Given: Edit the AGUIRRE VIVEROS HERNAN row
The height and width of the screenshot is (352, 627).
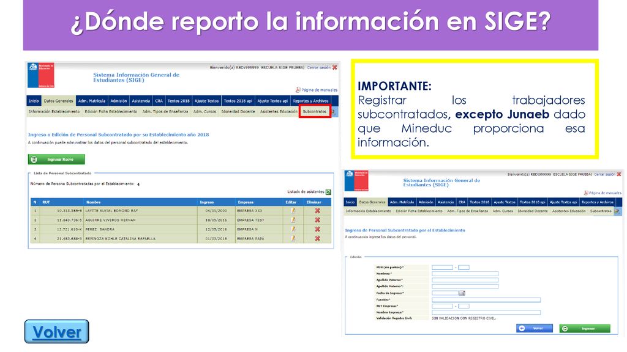Looking at the screenshot, I should (293, 220).
